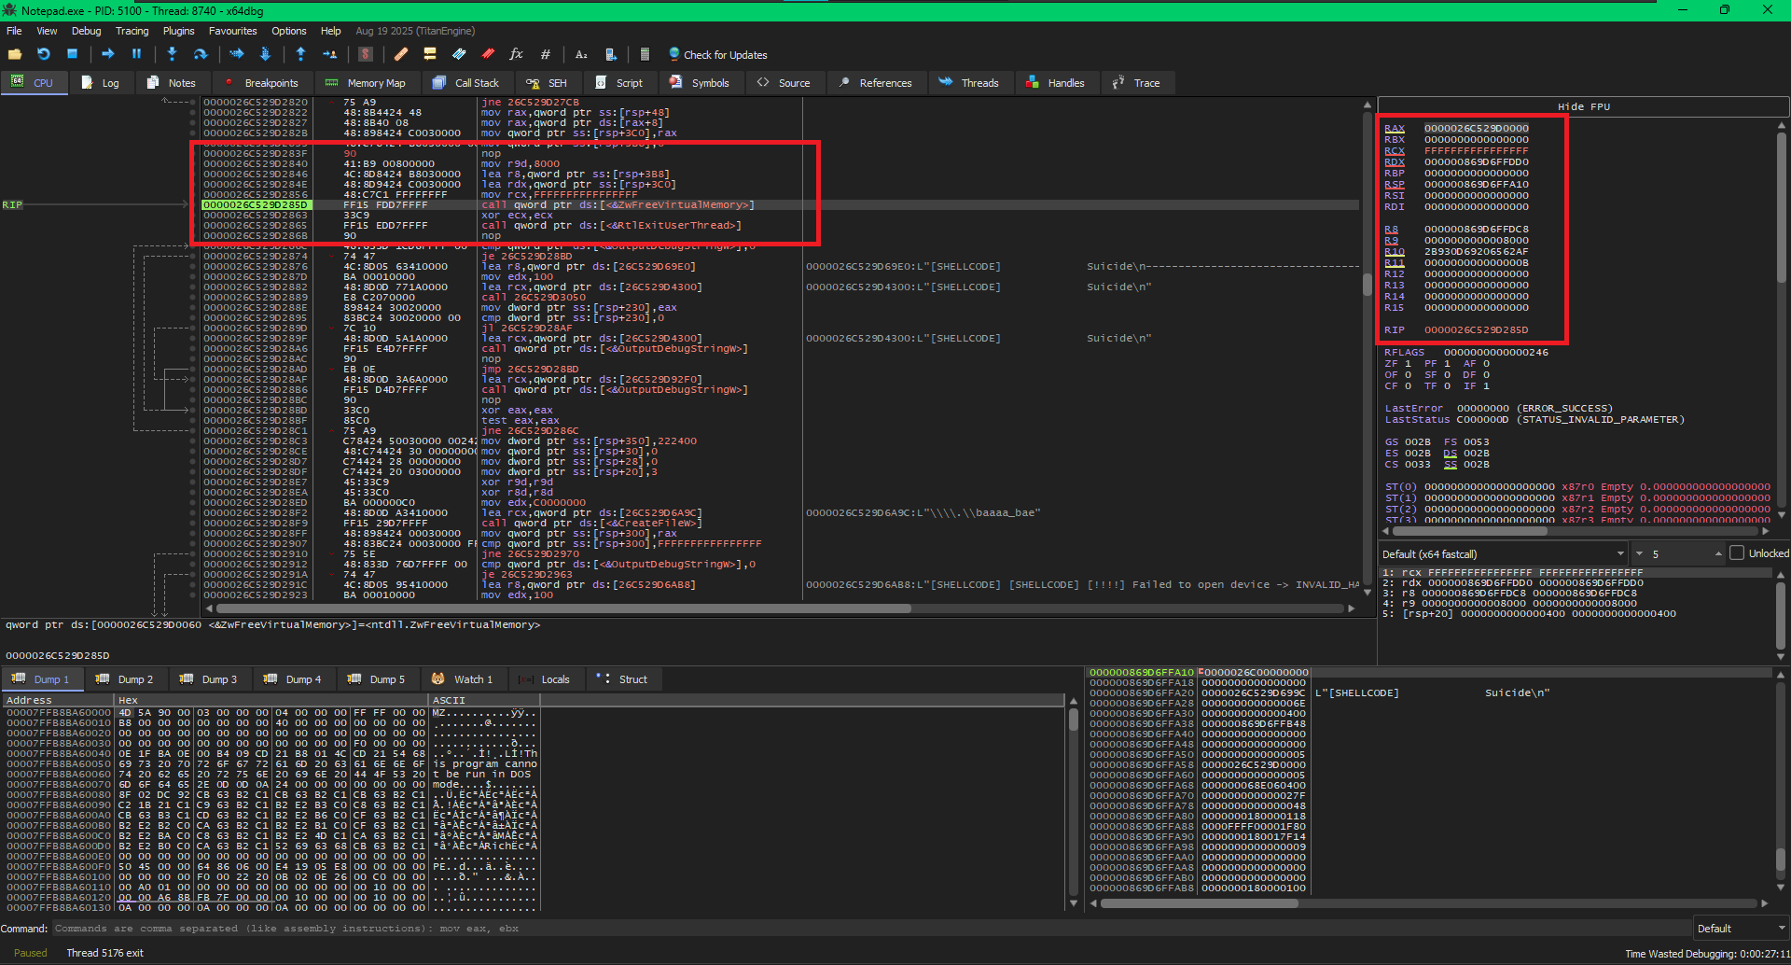
Task: Open the Scylla plugin icon
Action: [x=366, y=55]
